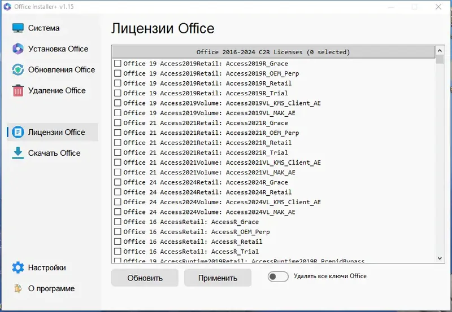Screen dimensions: 452x312
Task: Click the Система monitor icon
Action: click(x=18, y=28)
